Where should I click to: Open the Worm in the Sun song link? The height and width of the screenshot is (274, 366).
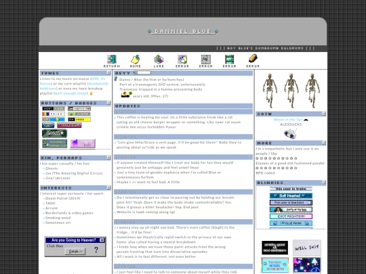288,120
